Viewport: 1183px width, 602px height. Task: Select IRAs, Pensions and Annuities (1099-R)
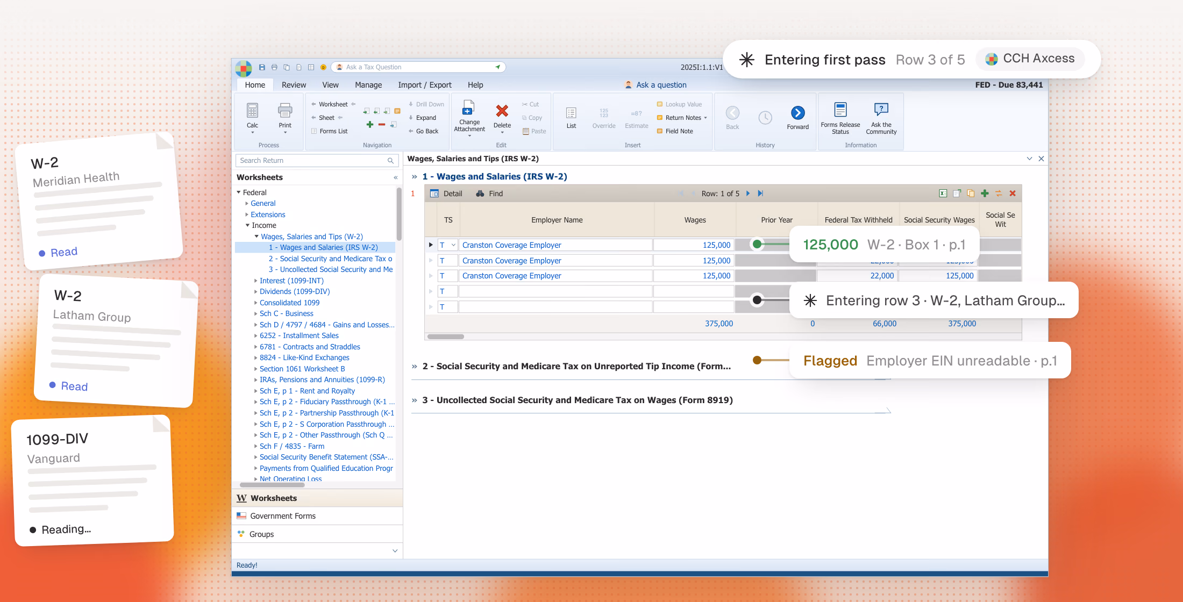tap(322, 380)
